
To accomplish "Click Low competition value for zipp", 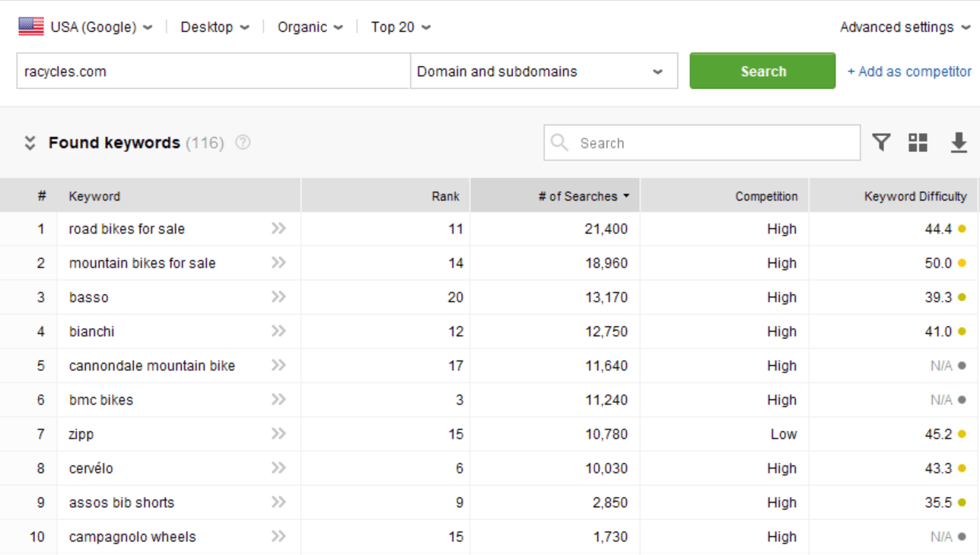I will coord(784,434).
